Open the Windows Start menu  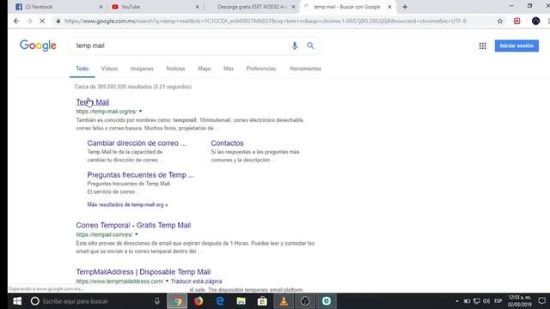tap(17, 301)
